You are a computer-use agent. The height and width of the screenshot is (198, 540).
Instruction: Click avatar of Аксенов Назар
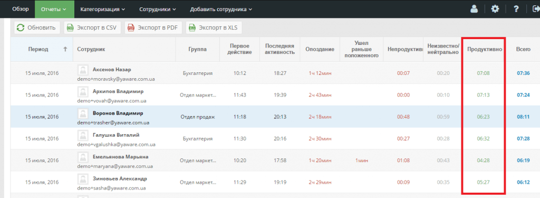tap(83, 70)
